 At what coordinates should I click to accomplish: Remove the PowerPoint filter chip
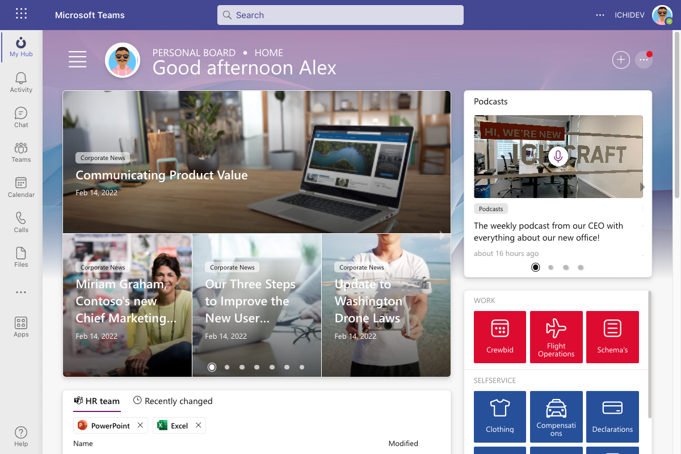coord(140,425)
